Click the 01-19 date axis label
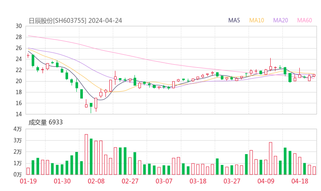 28,181
